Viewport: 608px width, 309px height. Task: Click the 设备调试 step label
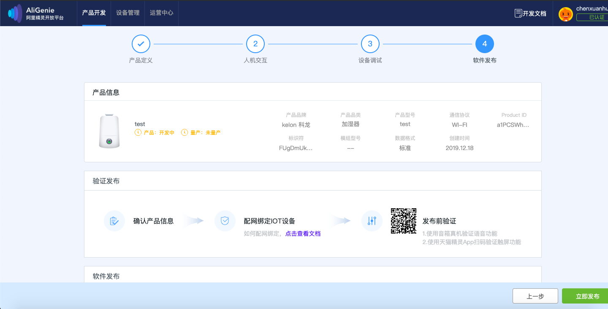(370, 60)
